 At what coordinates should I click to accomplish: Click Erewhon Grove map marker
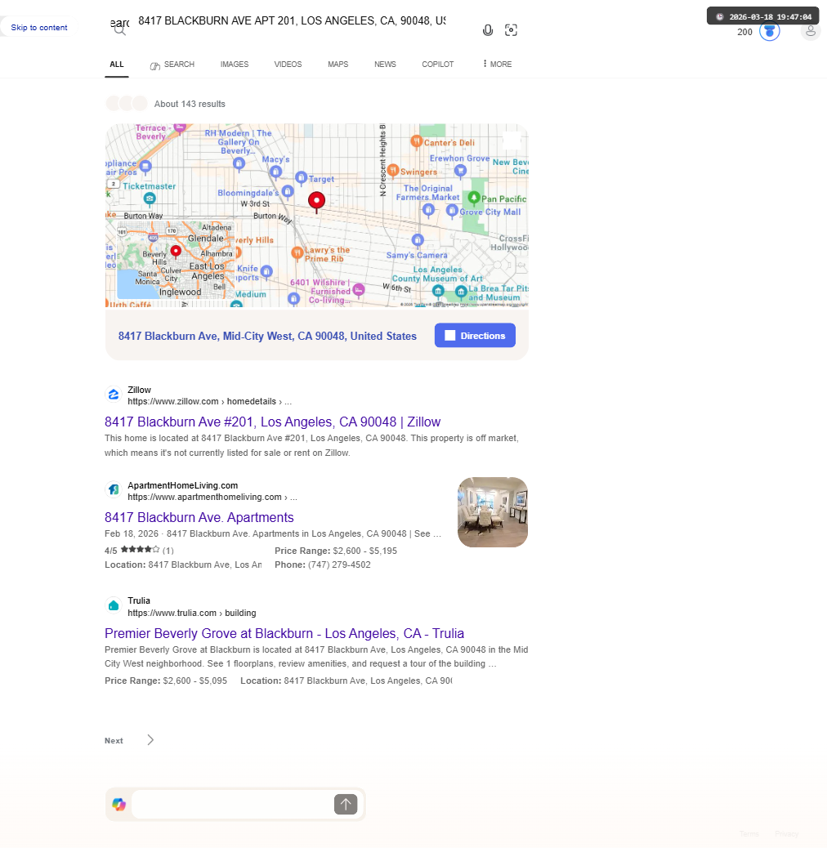point(460,171)
